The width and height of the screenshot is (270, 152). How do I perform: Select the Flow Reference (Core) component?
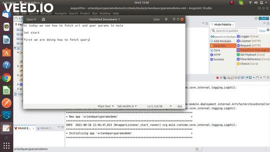(x=253, y=59)
